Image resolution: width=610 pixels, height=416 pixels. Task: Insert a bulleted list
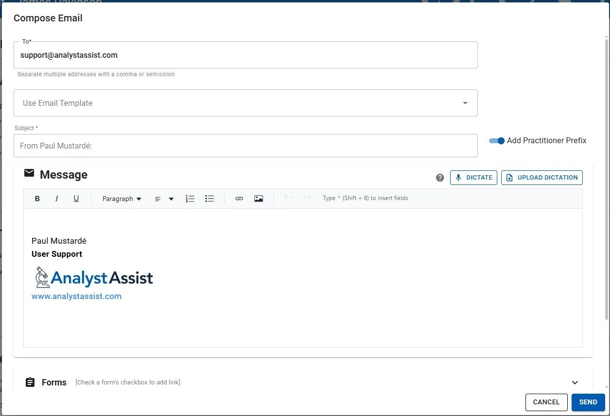point(210,199)
